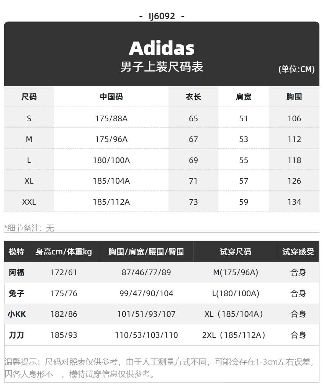Select model 阿福 row name
Viewport: 324px width, 391px height.
point(16,272)
